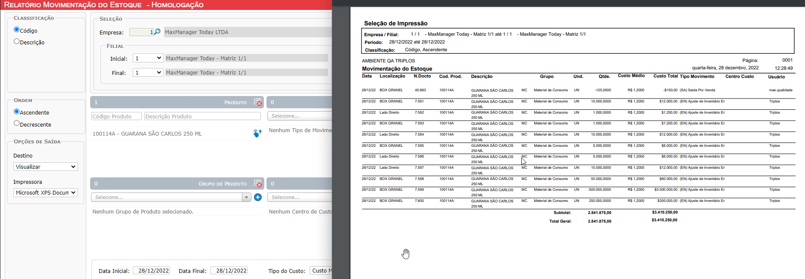Open the Empresa search magnifier
Viewport: 805px width, 279px height.
coord(157,32)
